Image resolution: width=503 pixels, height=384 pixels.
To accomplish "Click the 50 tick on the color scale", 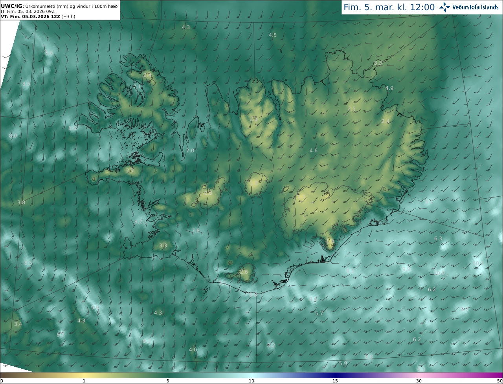I will pos(499,381).
